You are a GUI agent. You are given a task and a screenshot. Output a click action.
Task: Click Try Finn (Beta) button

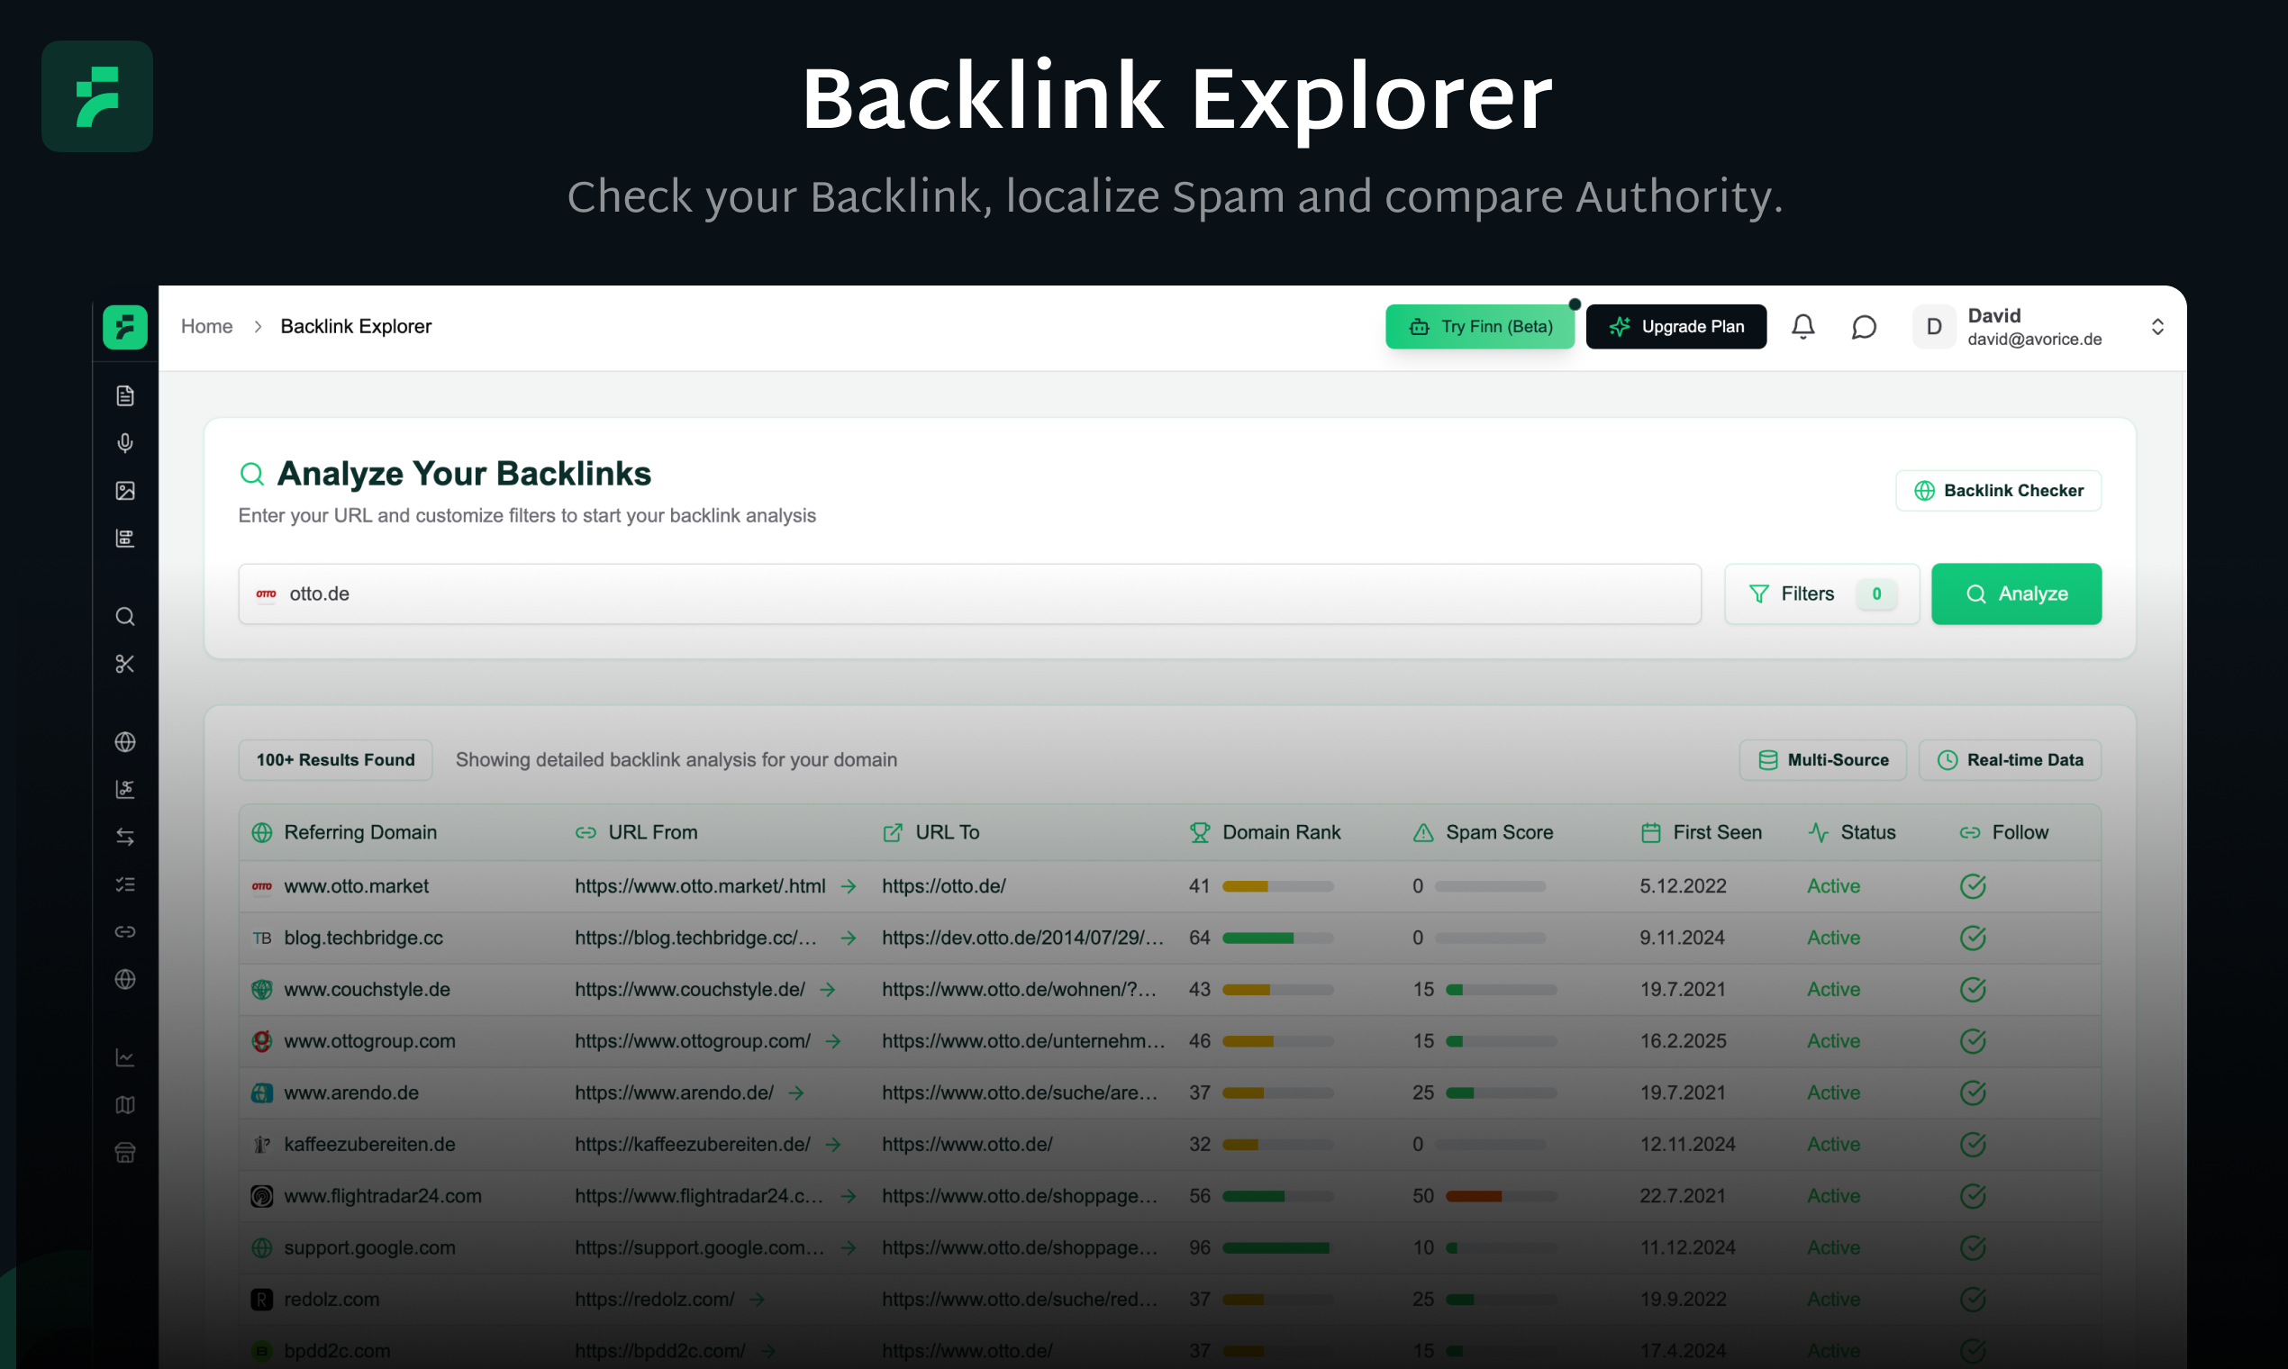pyautogui.click(x=1480, y=327)
